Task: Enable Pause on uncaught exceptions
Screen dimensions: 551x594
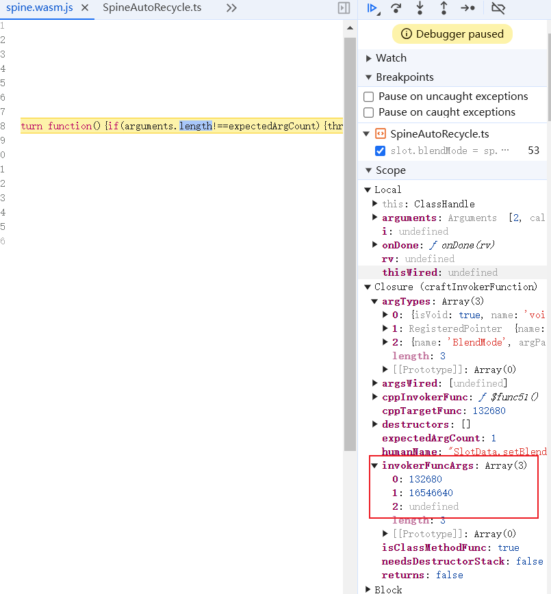Action: point(368,96)
